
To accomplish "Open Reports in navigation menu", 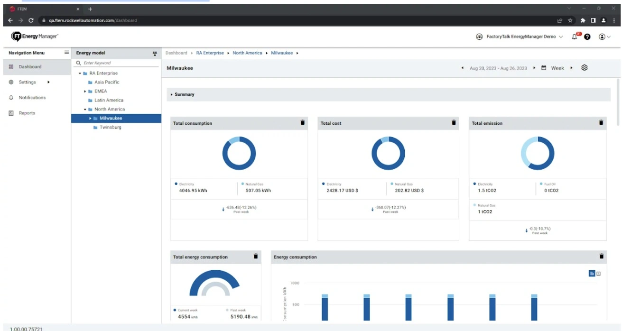I will point(27,113).
